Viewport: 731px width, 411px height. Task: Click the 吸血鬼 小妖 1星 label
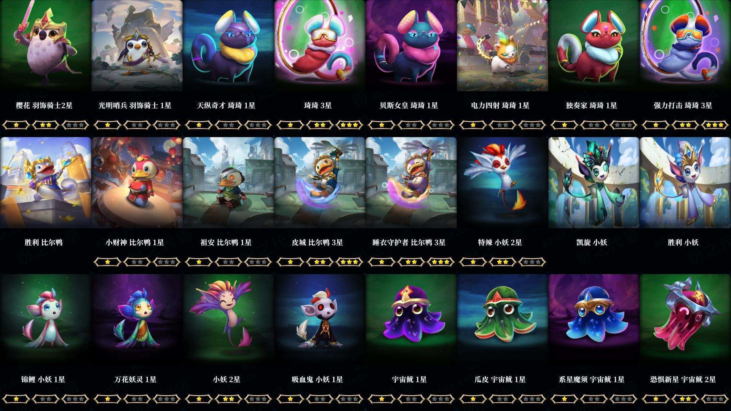coord(317,379)
